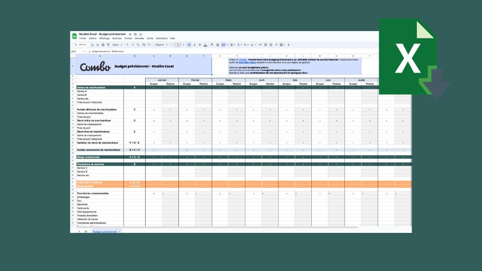Click the increase decimal places icon
482x271 pixels.
coord(144,45)
